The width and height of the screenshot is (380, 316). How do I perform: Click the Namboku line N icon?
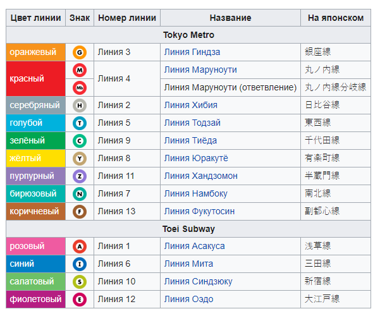click(x=80, y=194)
